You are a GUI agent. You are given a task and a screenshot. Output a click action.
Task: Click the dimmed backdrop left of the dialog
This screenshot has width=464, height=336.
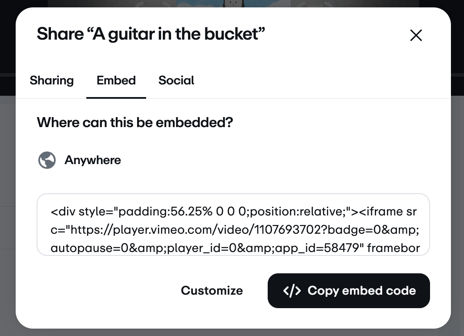pyautogui.click(x=7, y=178)
